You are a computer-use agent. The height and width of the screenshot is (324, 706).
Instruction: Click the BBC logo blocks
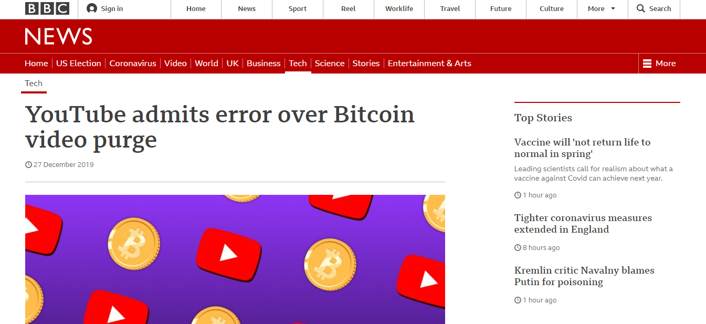(x=47, y=8)
